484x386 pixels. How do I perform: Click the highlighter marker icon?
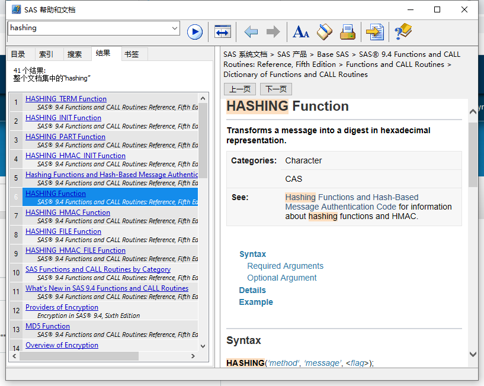pyautogui.click(x=325, y=32)
